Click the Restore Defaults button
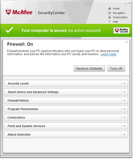 [x=89, y=69]
